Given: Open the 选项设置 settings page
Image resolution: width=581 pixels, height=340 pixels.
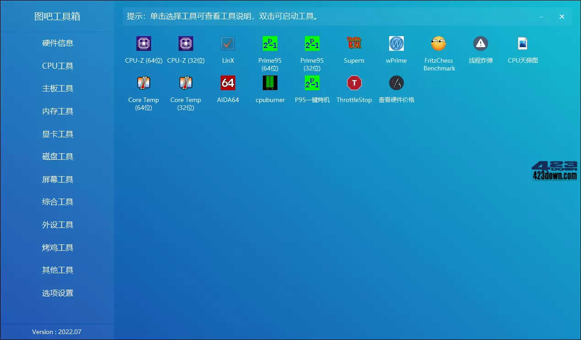Looking at the screenshot, I should click(57, 293).
